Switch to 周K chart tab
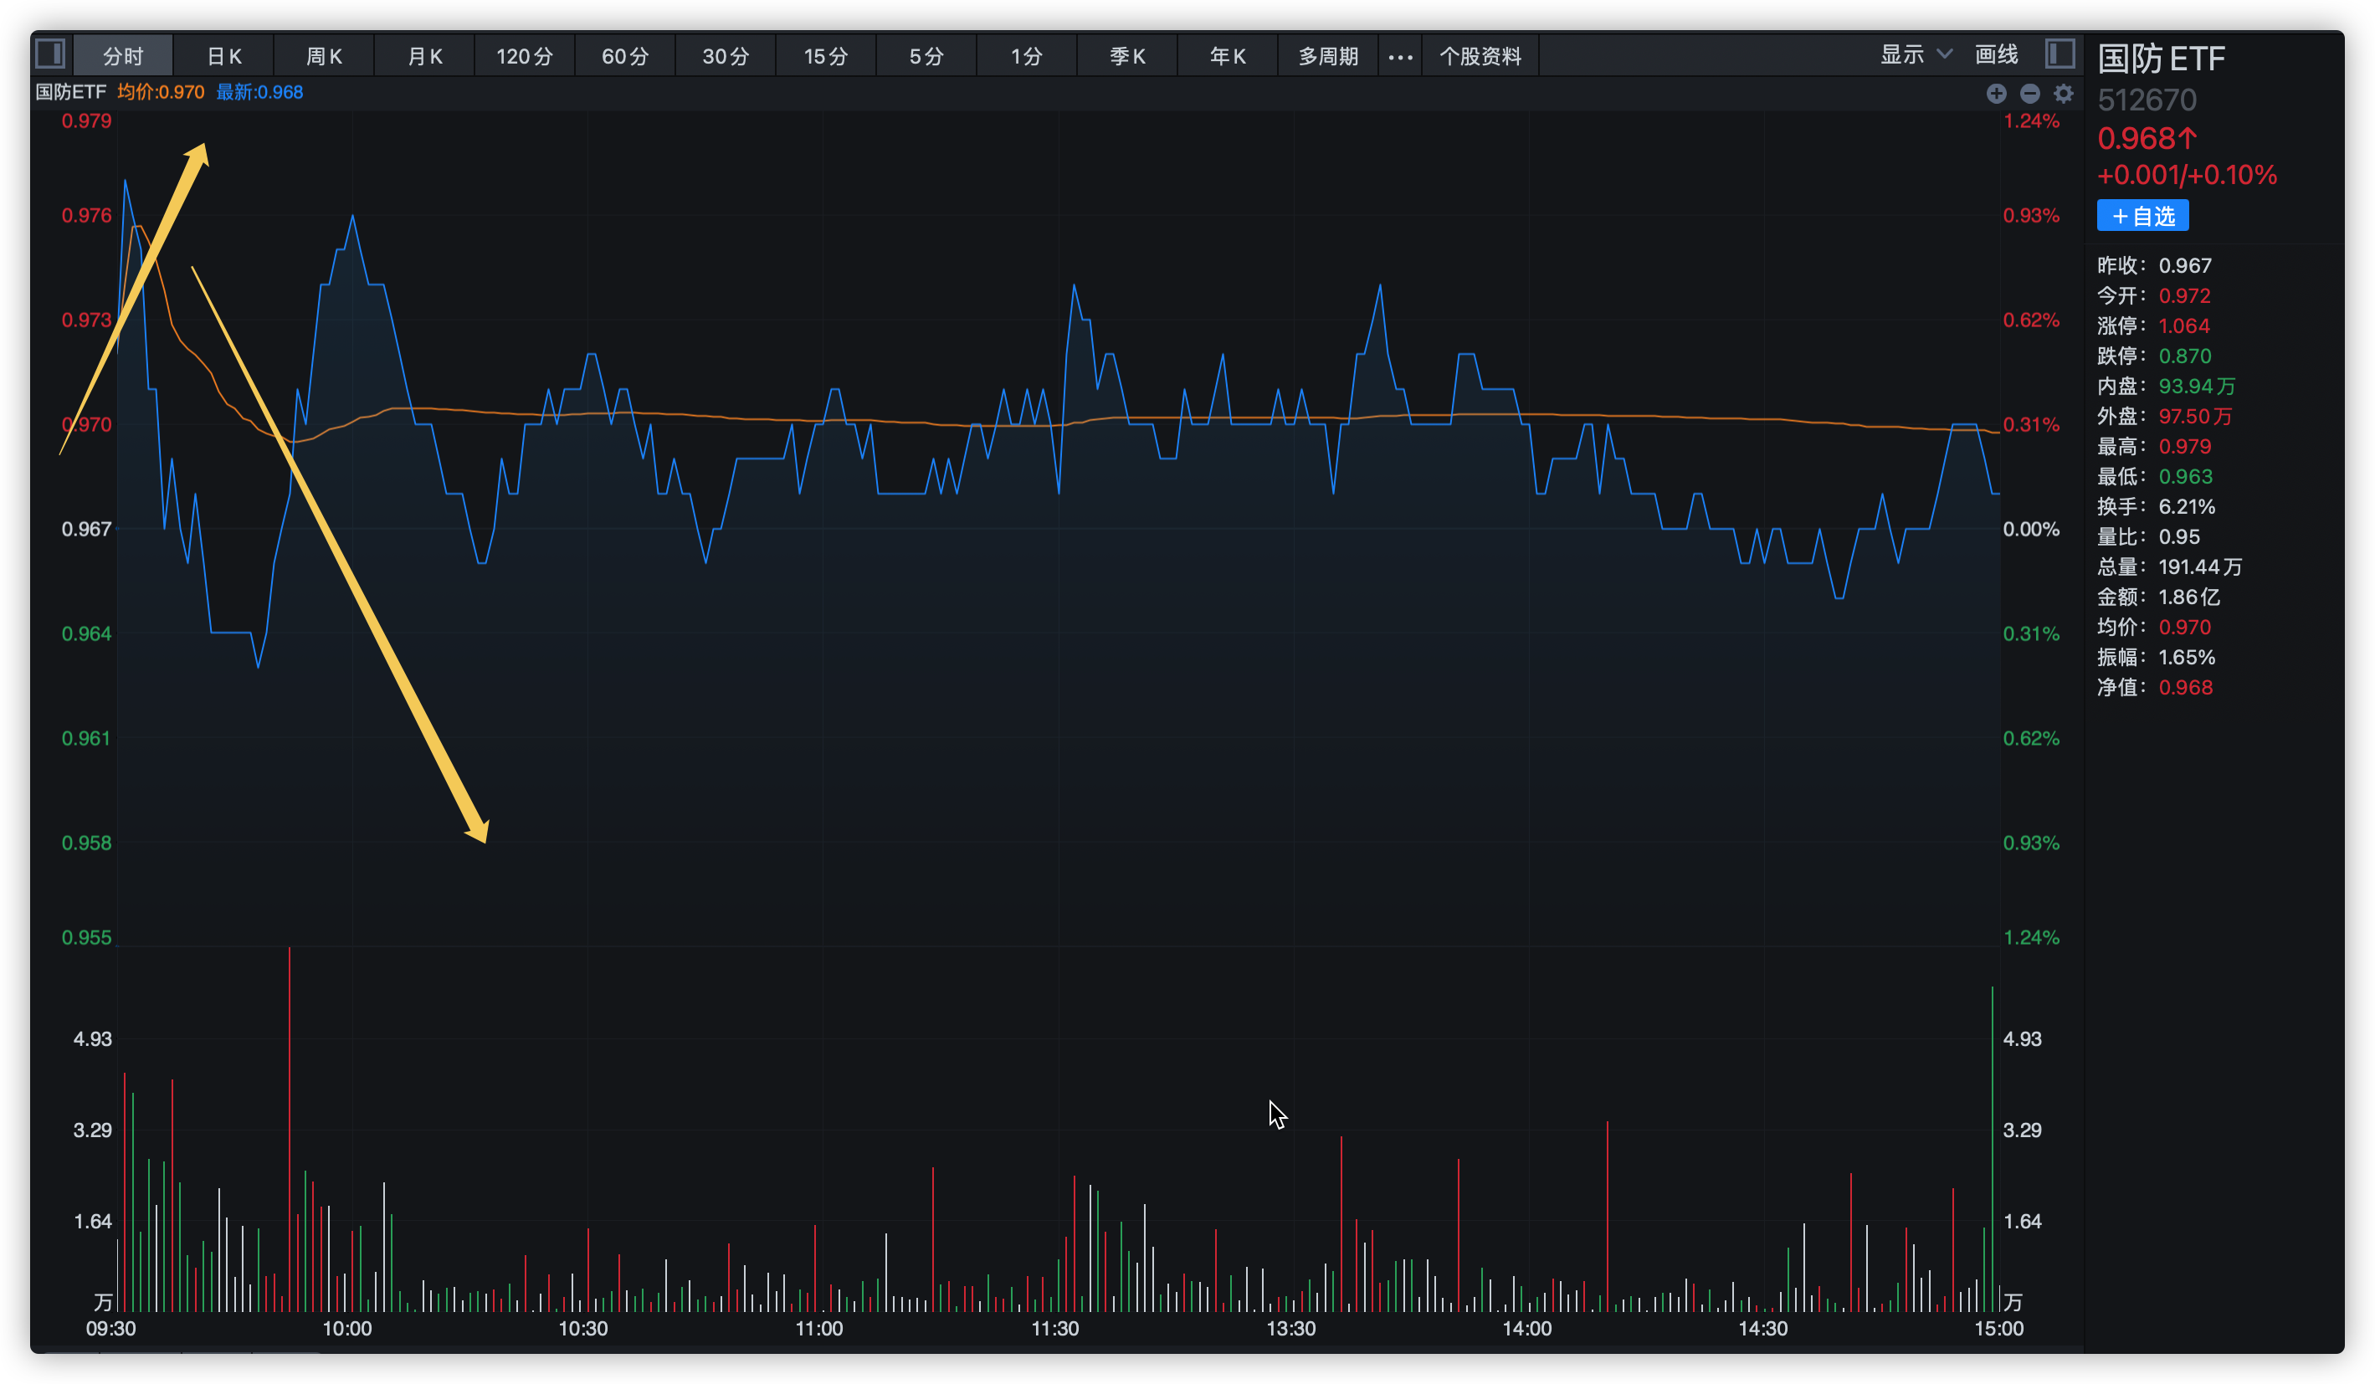2375x1384 pixels. coord(323,57)
